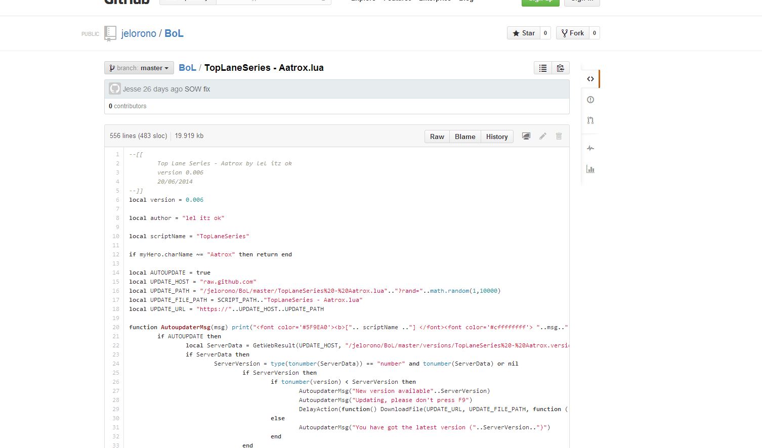
Task: View the Raw file
Action: tap(437, 137)
